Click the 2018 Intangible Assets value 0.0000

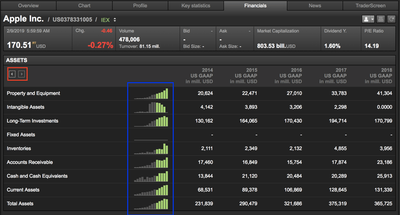click(384, 107)
